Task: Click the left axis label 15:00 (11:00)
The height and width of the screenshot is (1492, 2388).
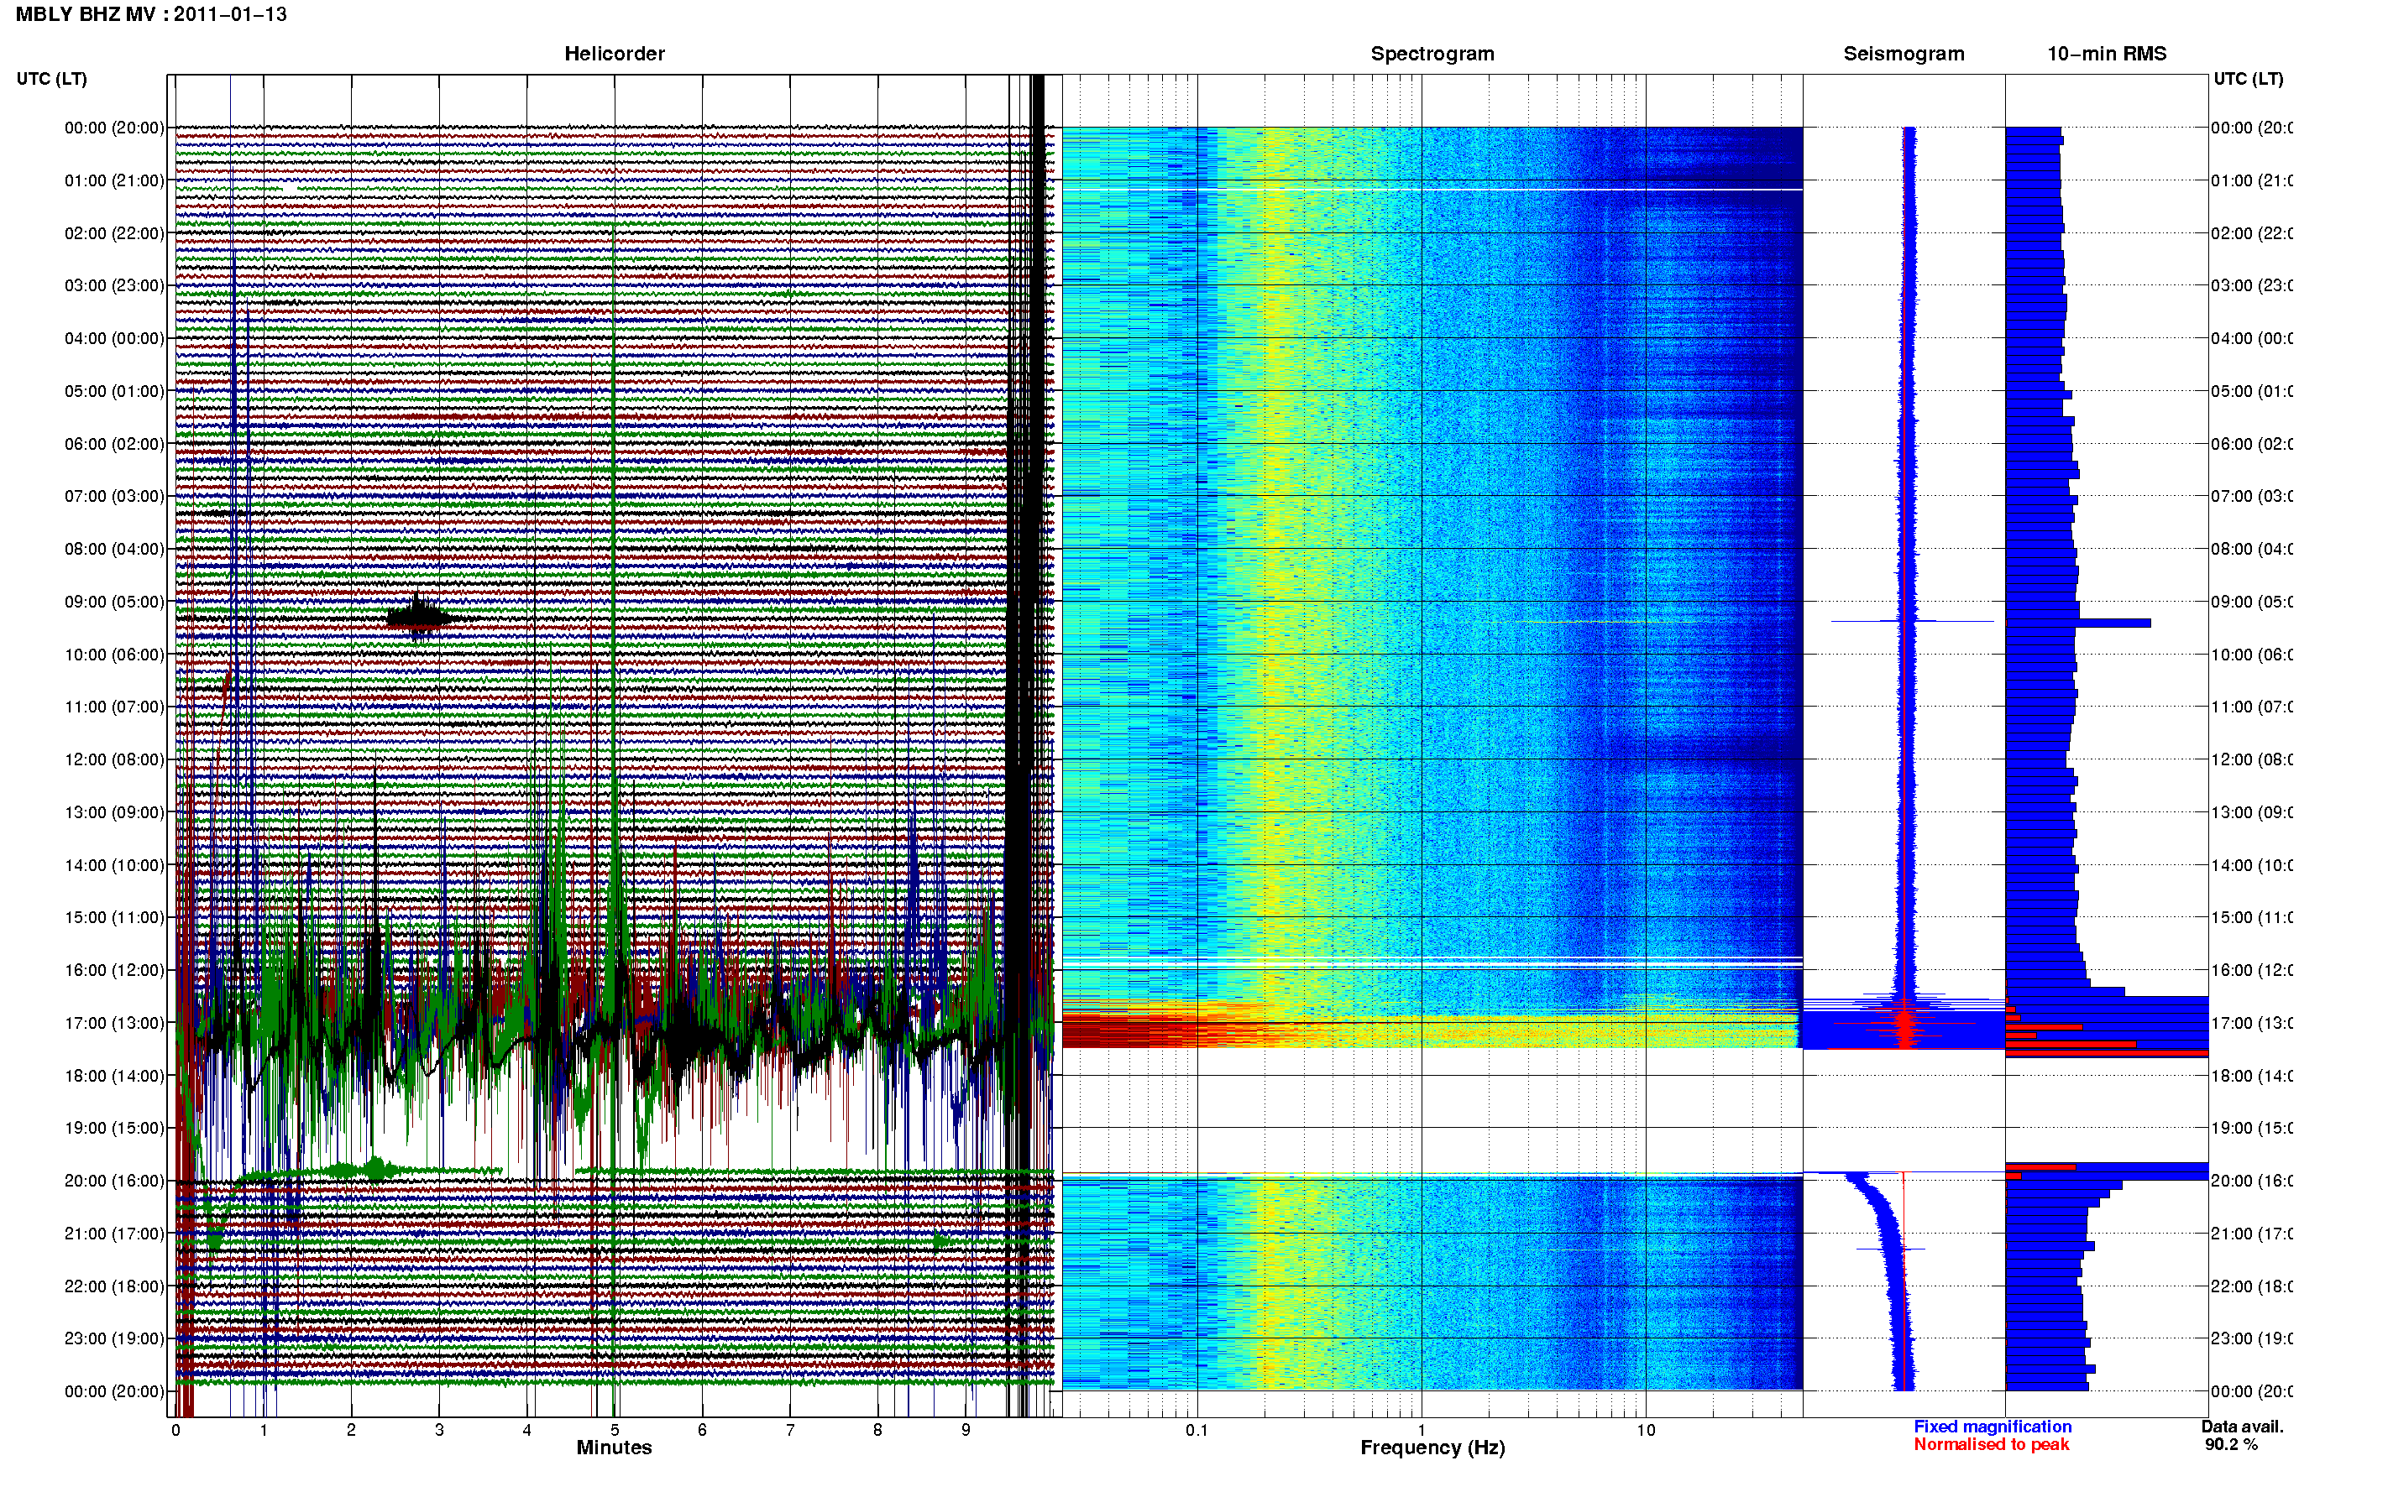Action: coord(114,918)
